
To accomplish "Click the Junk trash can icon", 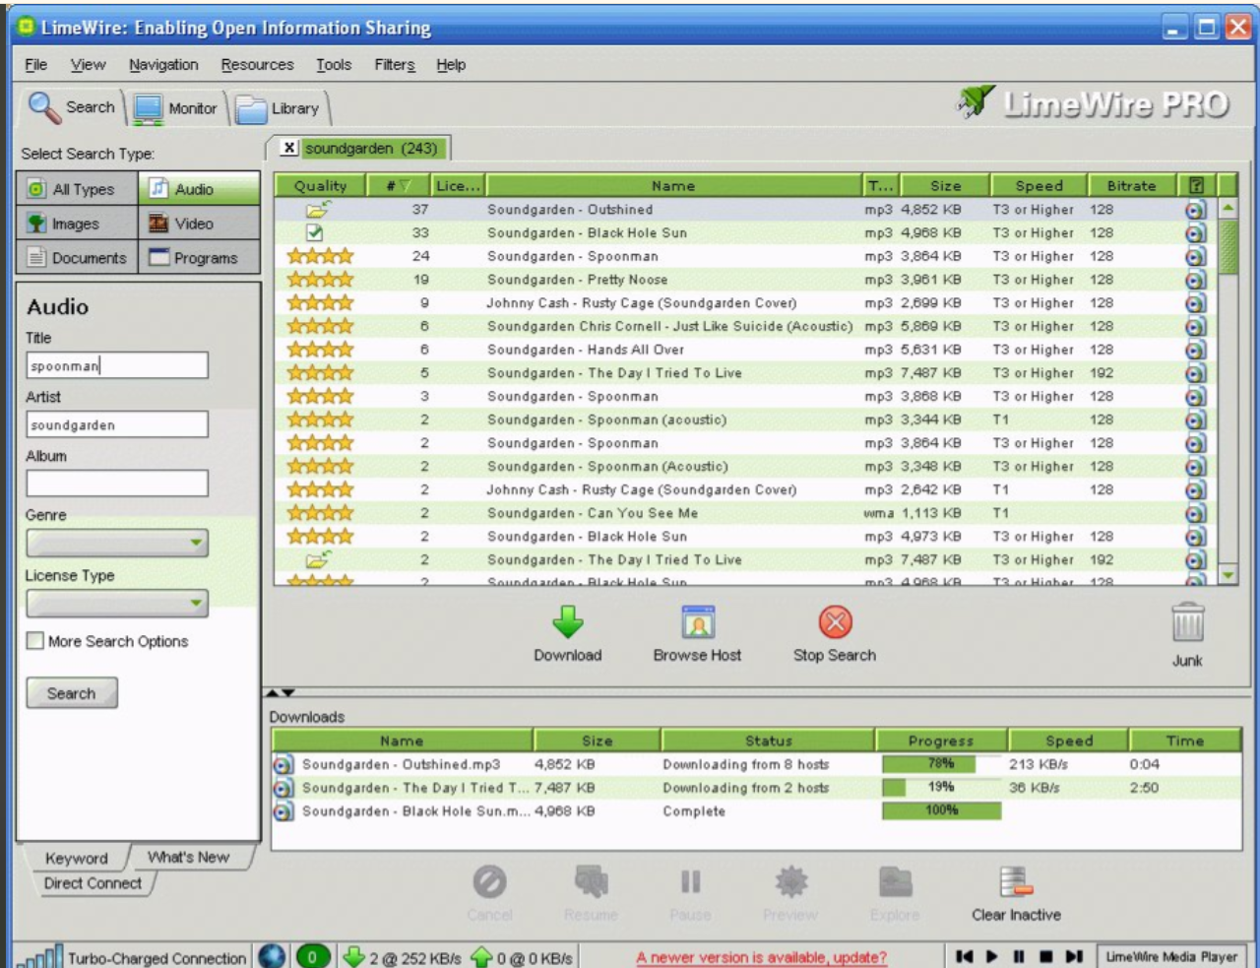I will click(1187, 624).
